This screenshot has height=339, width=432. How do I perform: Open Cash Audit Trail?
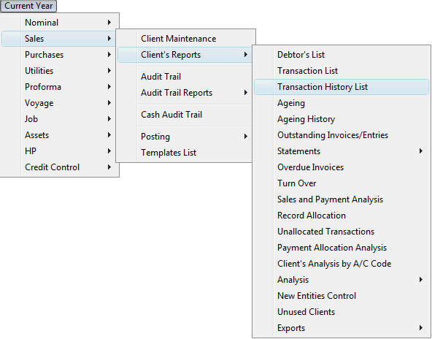(185, 115)
